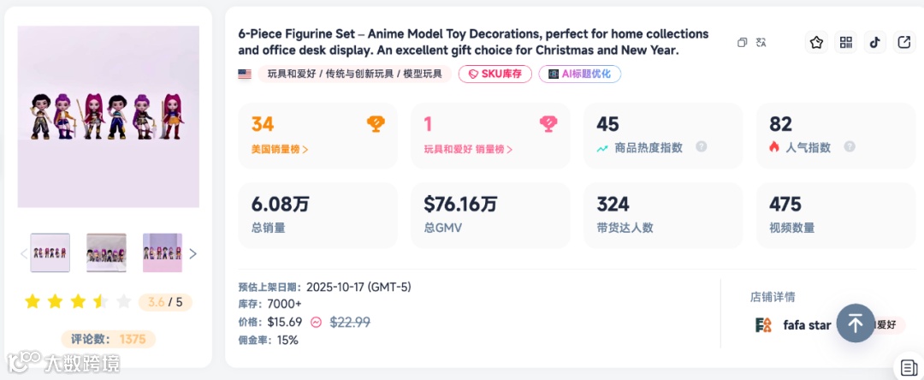The height and width of the screenshot is (380, 924).
Task: Click the document notes icon at bottom right
Action: 908,368
